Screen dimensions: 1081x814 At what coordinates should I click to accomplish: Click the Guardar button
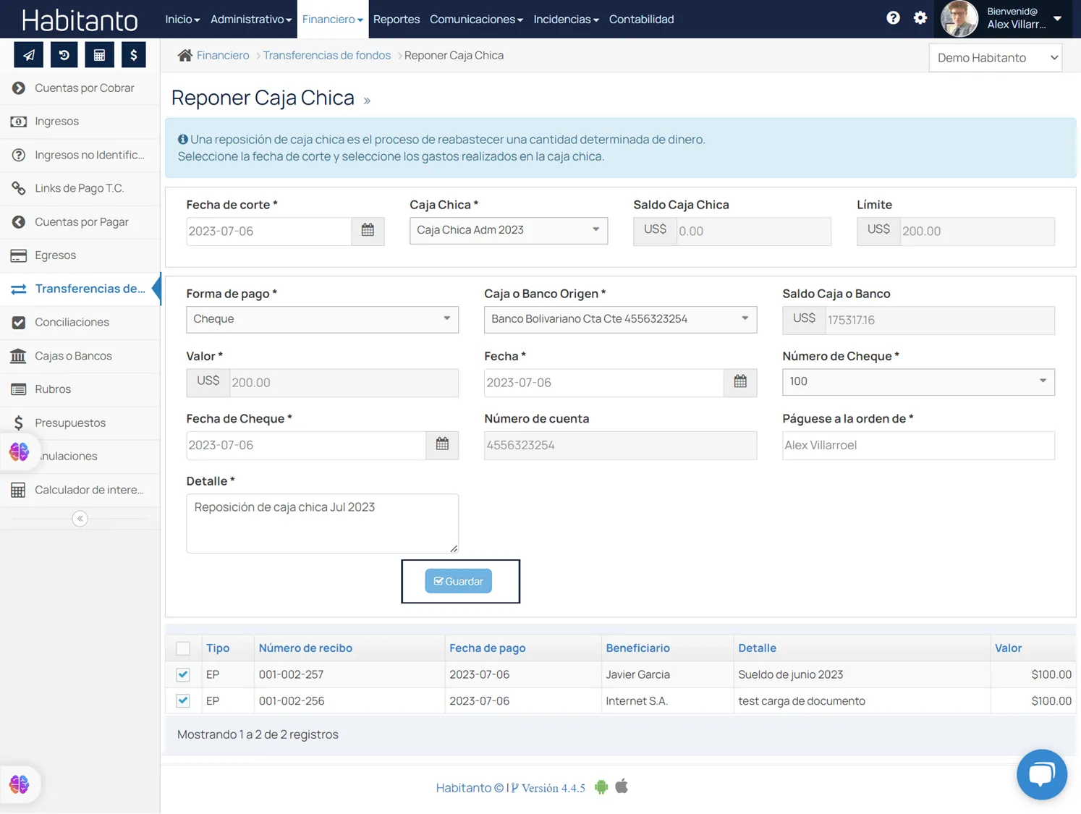tap(458, 581)
